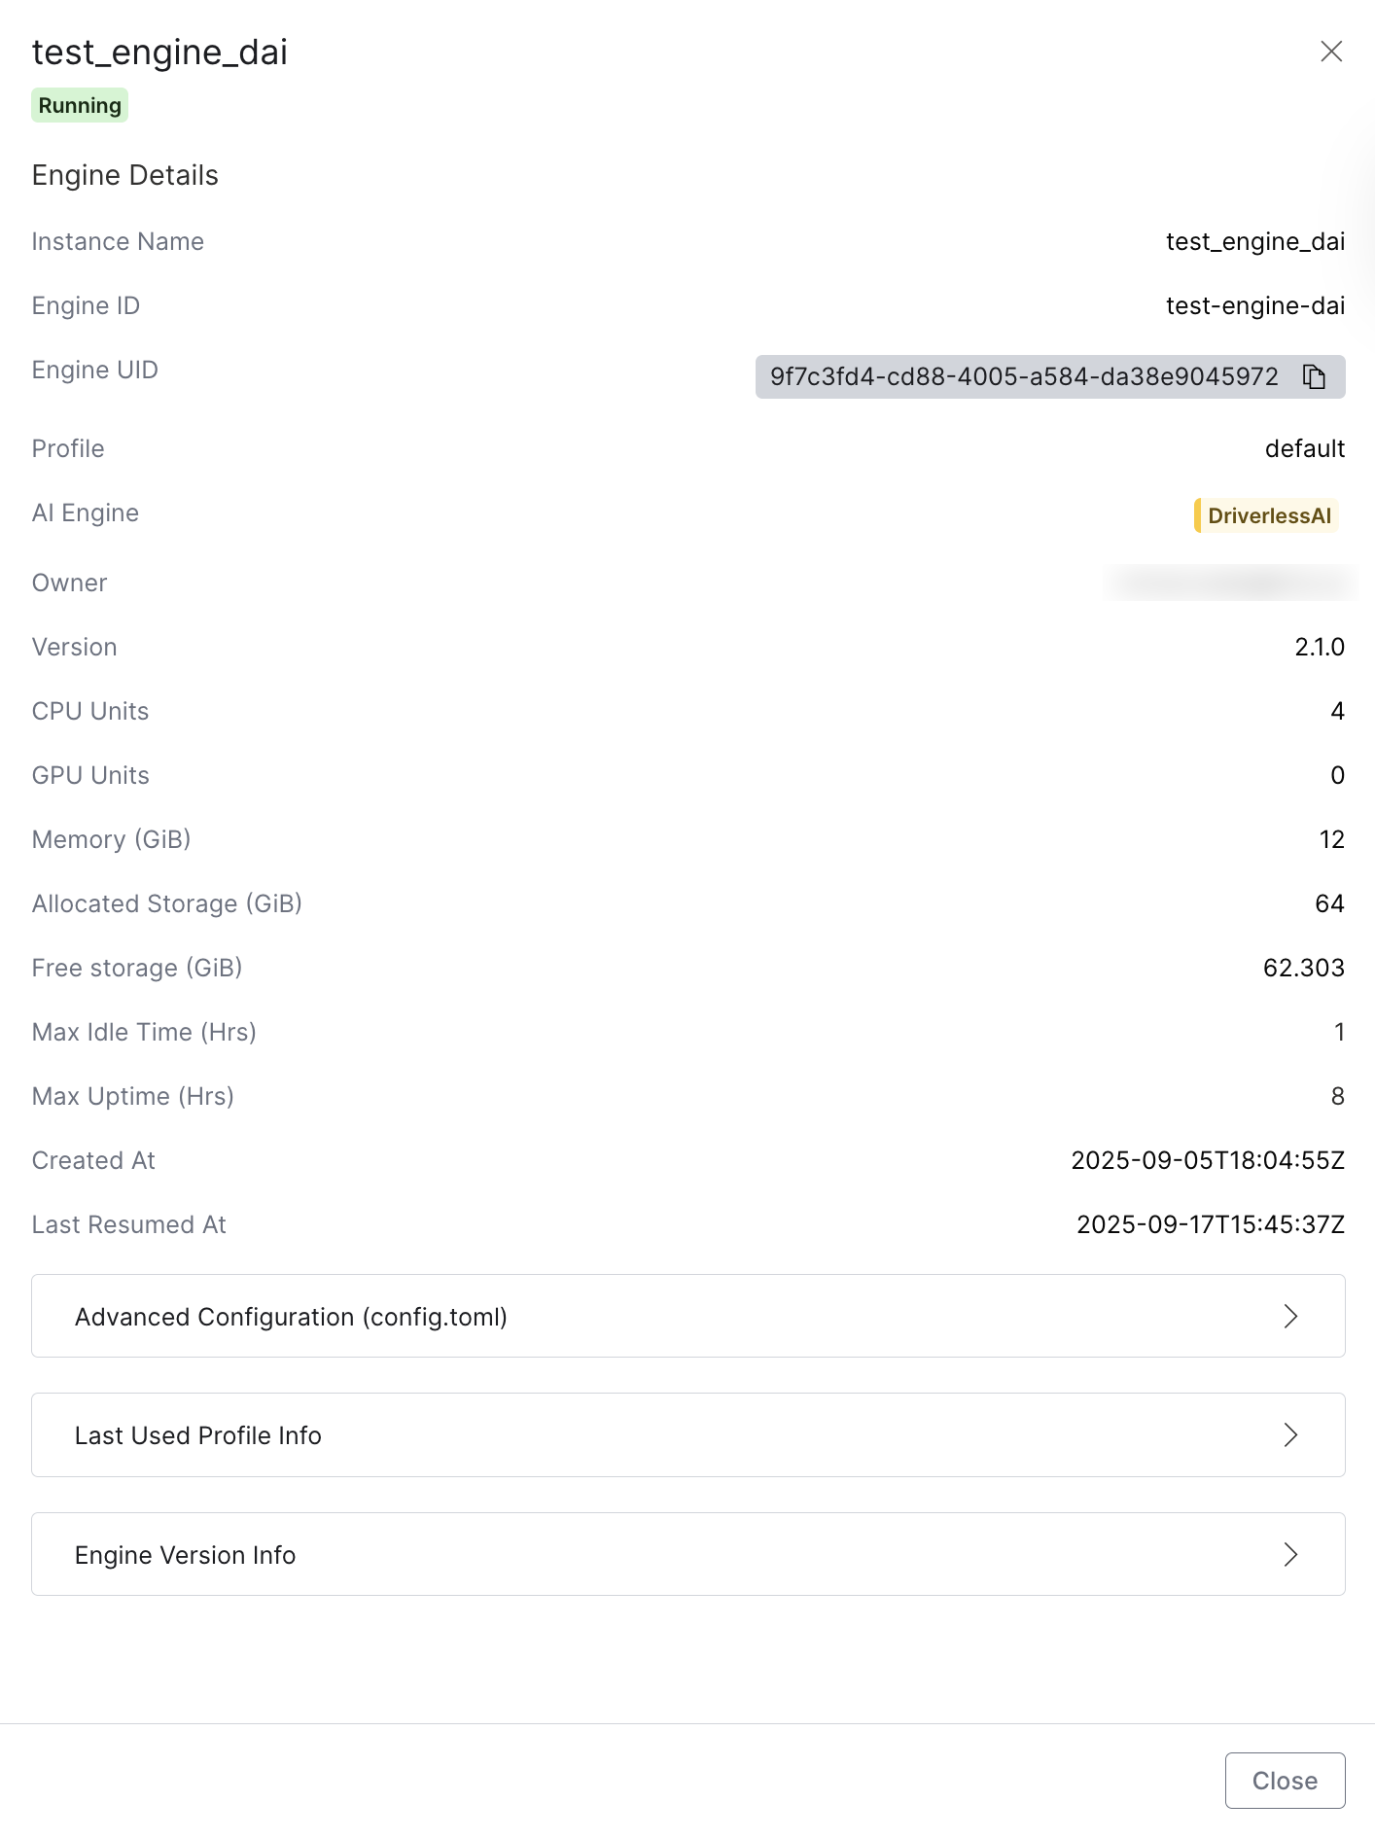1375x1838 pixels.
Task: Click the chevron on Last Used Profile Info row
Action: point(1291,1434)
